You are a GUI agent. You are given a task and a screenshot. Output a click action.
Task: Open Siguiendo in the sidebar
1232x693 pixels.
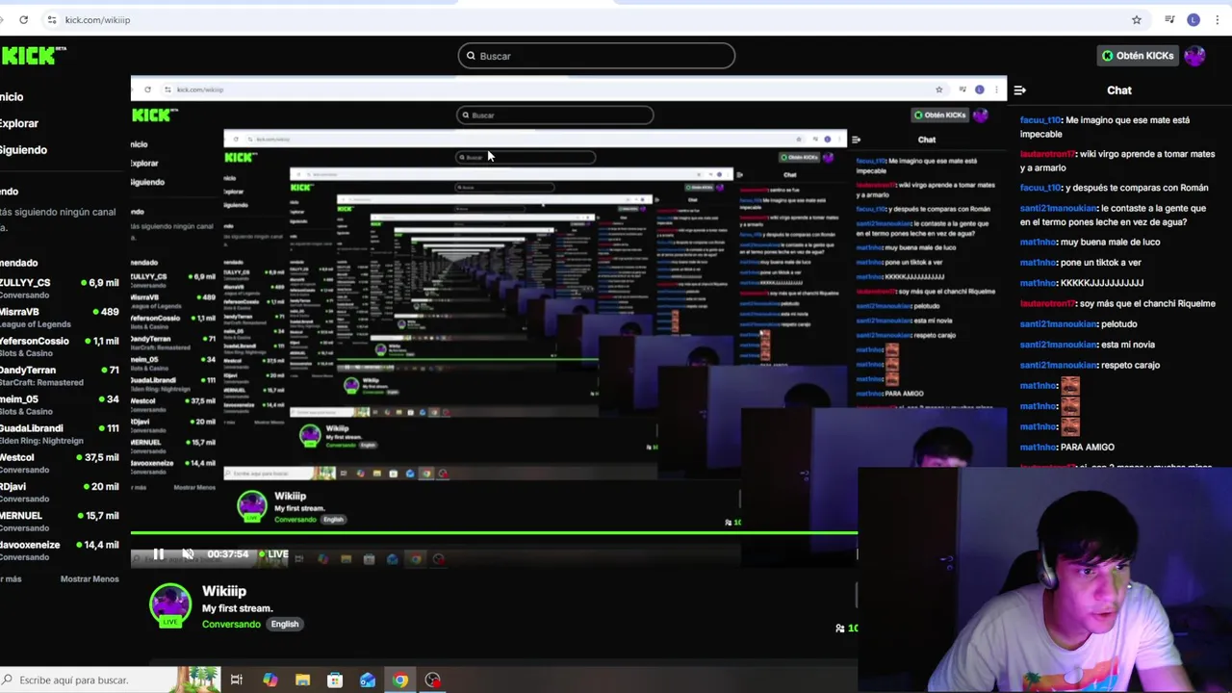pos(23,150)
